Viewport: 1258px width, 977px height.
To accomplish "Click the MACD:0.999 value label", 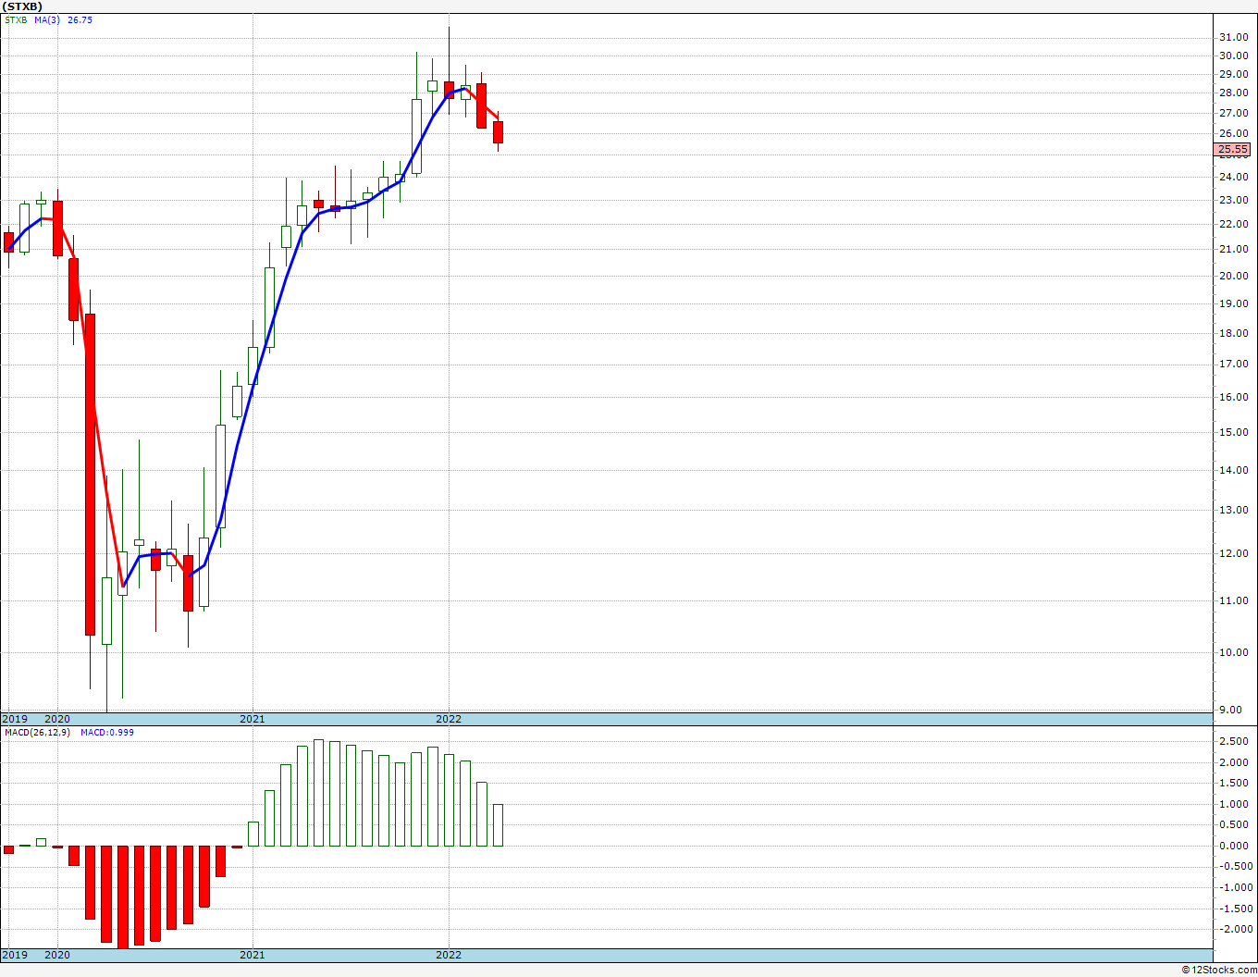I will click(106, 732).
